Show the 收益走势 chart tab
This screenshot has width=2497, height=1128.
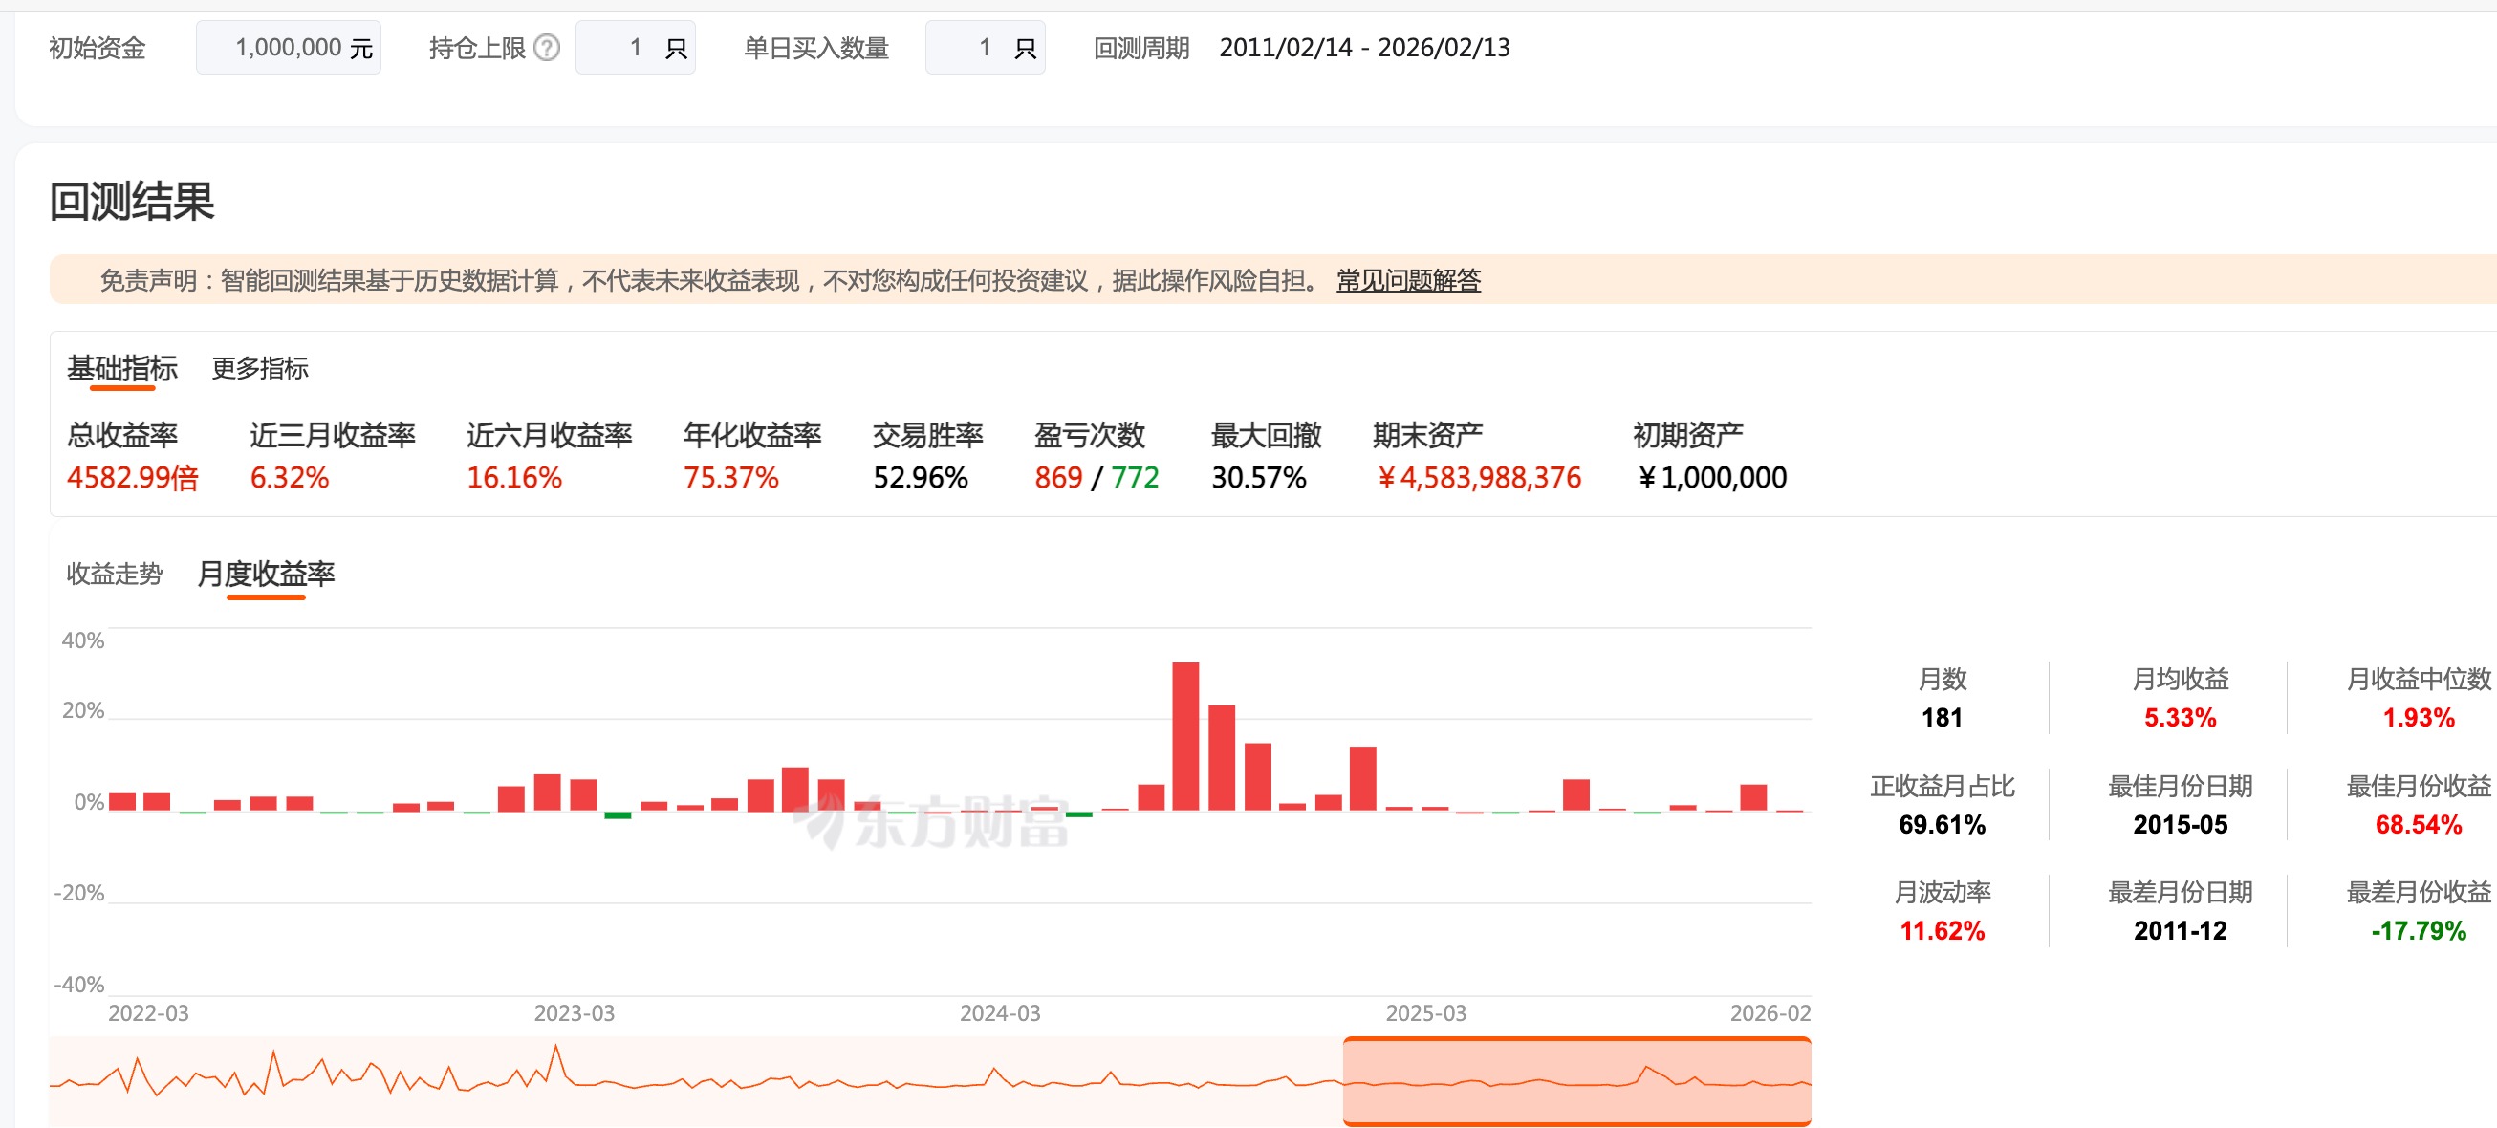[115, 574]
